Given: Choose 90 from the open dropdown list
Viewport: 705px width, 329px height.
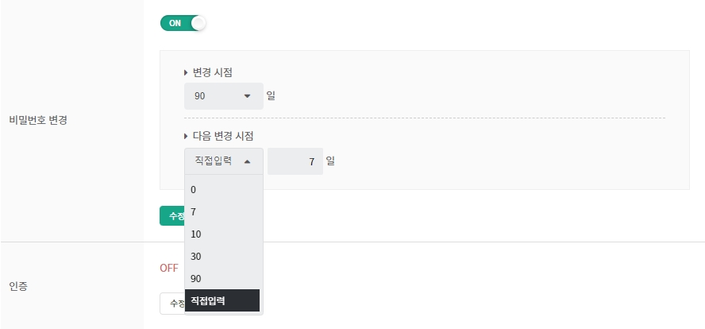Looking at the screenshot, I should 223,279.
